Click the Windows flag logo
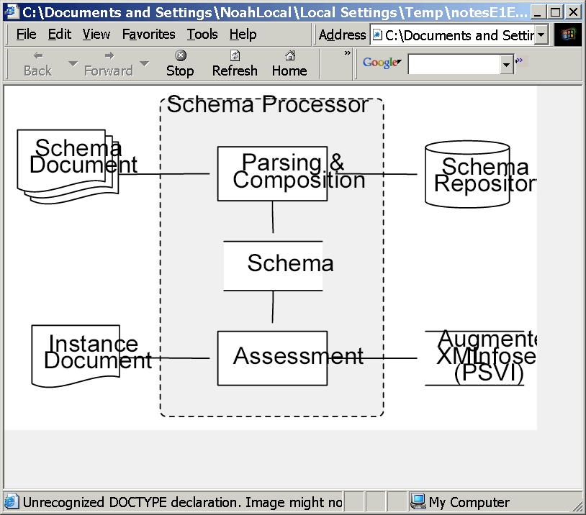 [567, 35]
